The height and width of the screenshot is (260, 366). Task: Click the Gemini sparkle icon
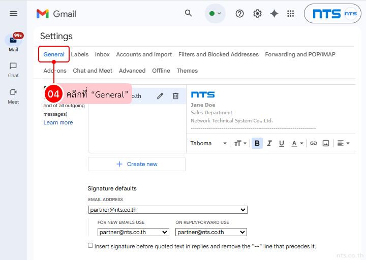(x=274, y=14)
